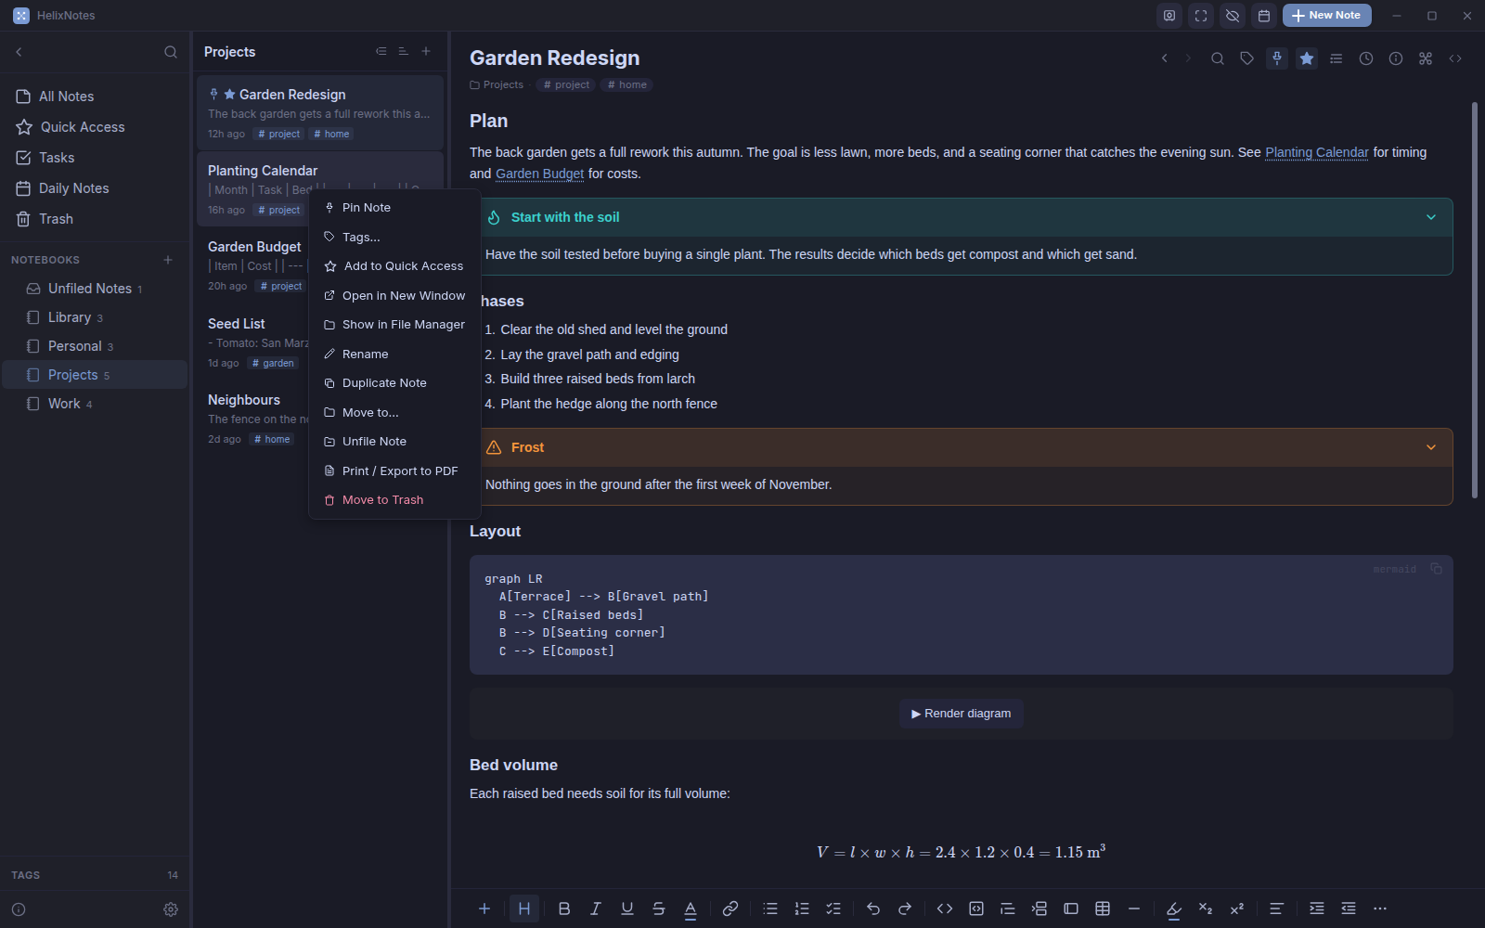Click the tag icon in note header
This screenshot has width=1485, height=928.
[x=1247, y=58]
